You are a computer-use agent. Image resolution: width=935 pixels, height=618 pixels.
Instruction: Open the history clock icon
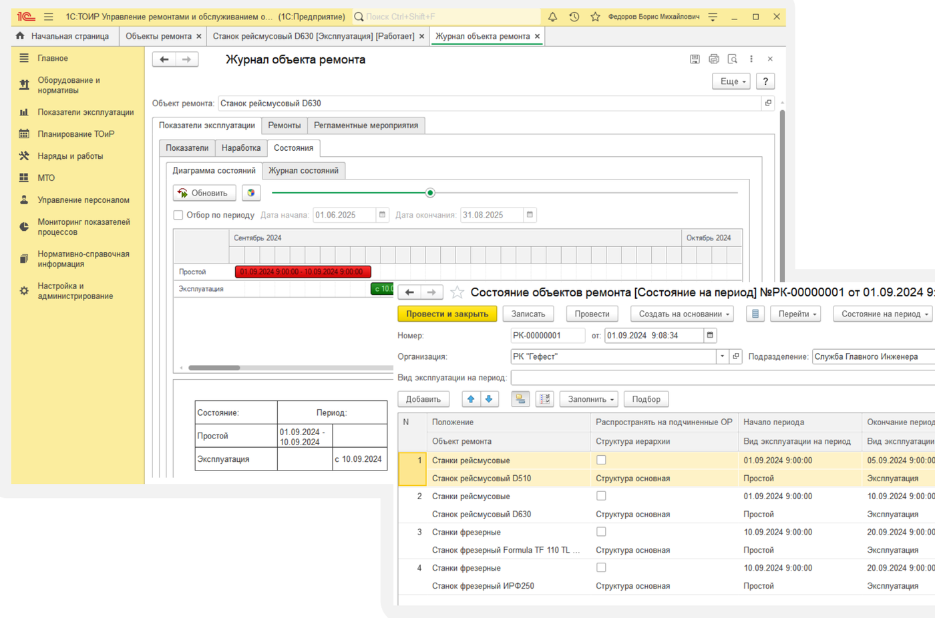click(x=574, y=17)
